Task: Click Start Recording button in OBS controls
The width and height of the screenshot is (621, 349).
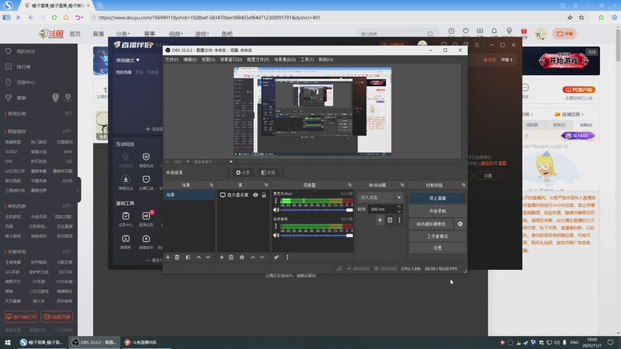Action: 437,211
